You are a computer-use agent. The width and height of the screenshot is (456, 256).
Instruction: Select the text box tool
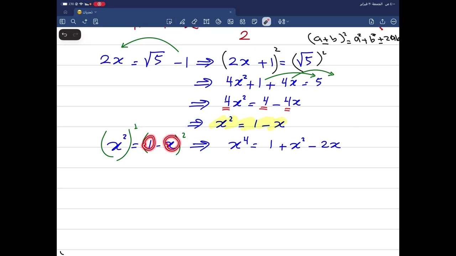pos(206,22)
